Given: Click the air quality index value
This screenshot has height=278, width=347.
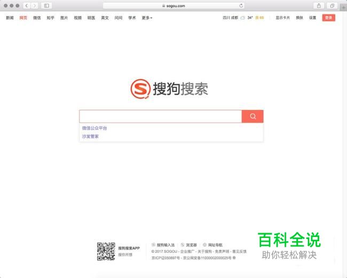Looking at the screenshot, I should [x=259, y=18].
